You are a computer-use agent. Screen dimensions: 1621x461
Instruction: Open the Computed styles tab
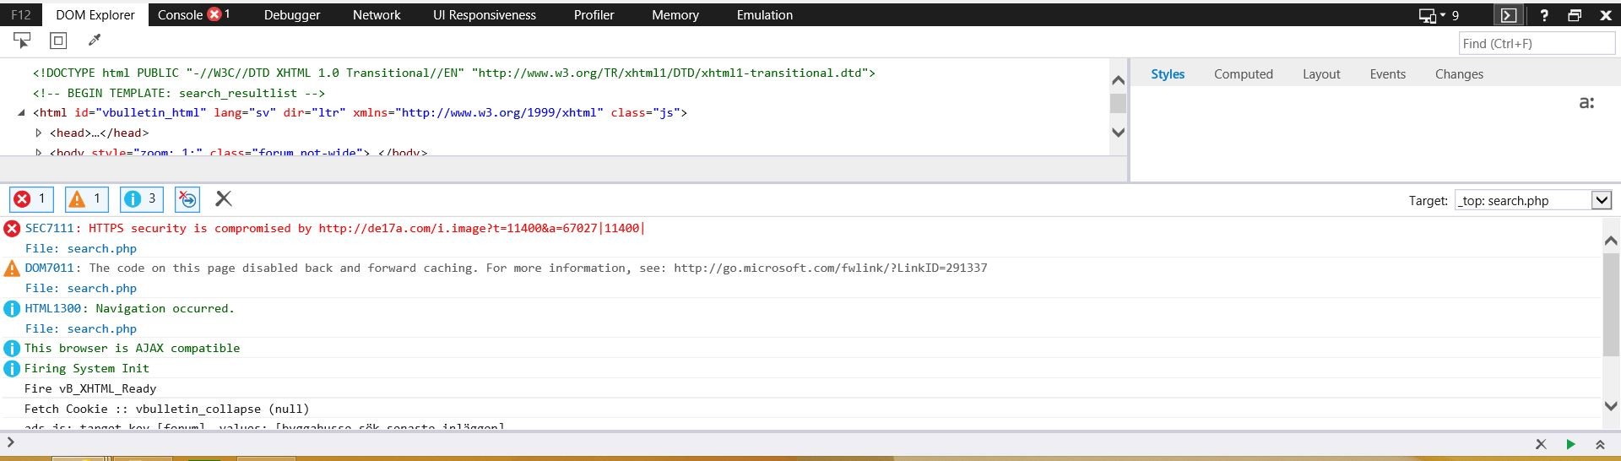(x=1243, y=74)
